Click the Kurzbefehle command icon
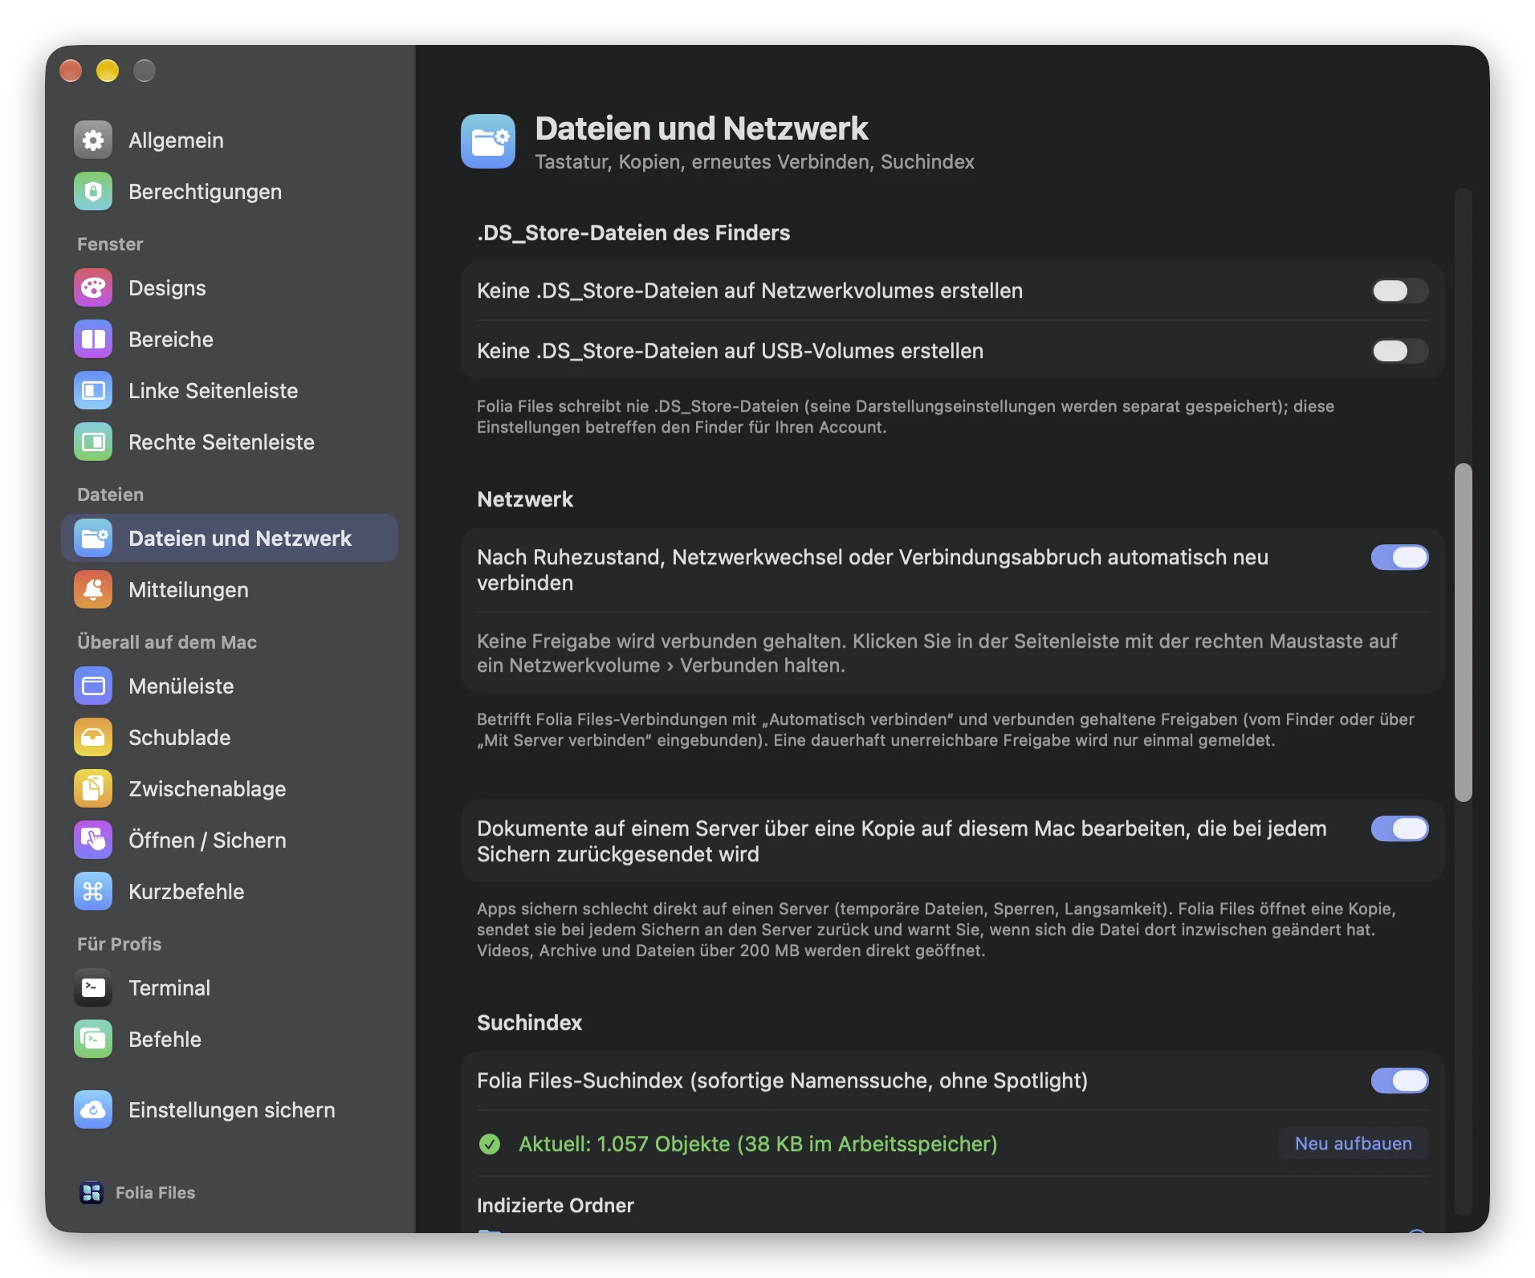Viewport: 1535px width, 1278px height. [x=93, y=892]
